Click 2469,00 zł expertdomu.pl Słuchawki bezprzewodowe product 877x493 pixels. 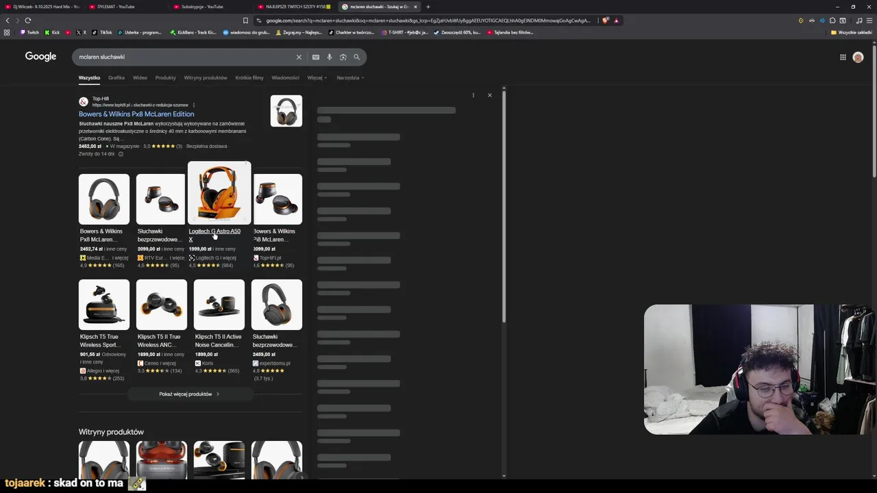tap(277, 330)
